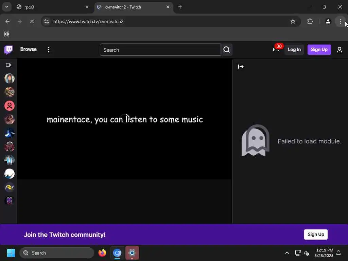Click the Chromium taskbar icon
The width and height of the screenshot is (348, 261).
(x=117, y=253)
